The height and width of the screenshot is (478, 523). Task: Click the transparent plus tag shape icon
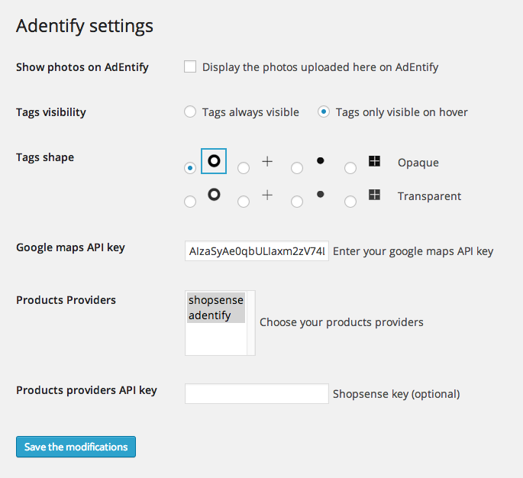click(x=267, y=195)
